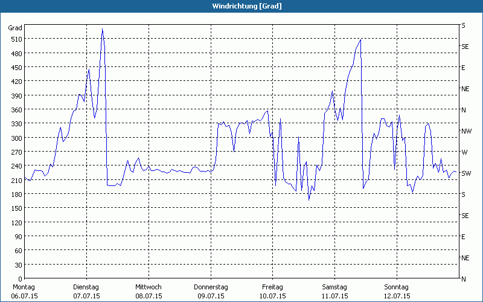Select the 'E' compass label level with 450

pos(463,68)
